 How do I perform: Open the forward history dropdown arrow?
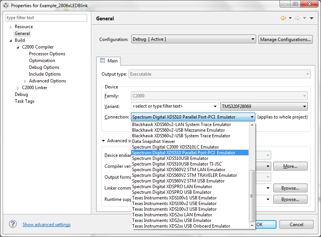[304, 18]
